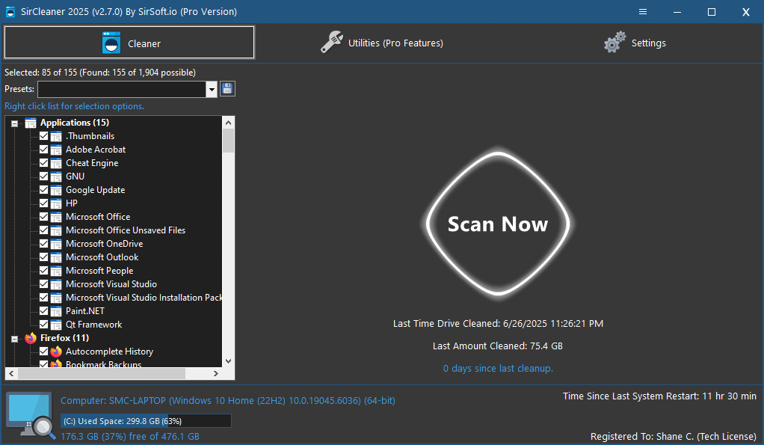Click the C: Used Space progress bar
This screenshot has width=764, height=445.
click(x=146, y=421)
